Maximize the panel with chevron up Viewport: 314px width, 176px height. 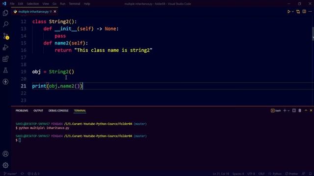306,110
